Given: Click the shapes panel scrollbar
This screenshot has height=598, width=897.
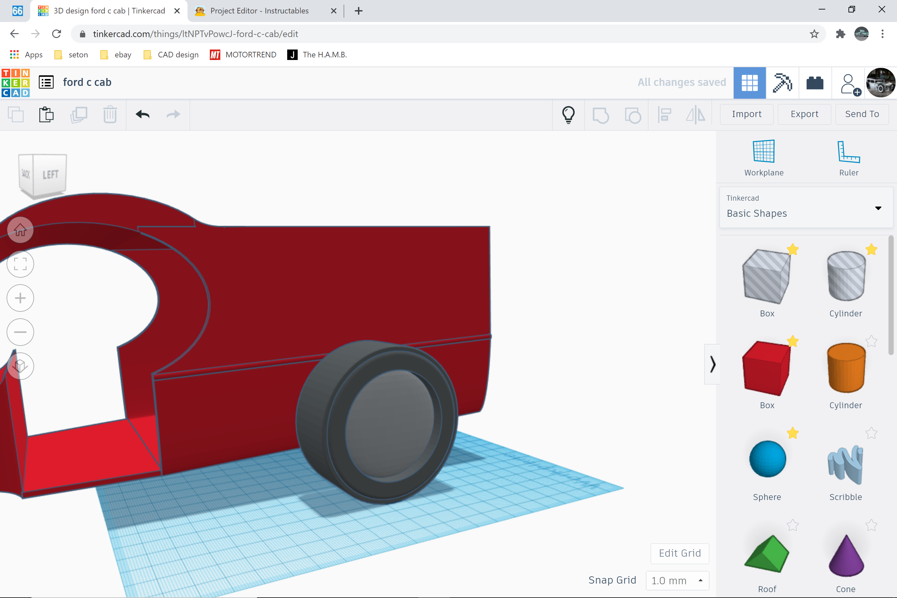Looking at the screenshot, I should [x=890, y=295].
